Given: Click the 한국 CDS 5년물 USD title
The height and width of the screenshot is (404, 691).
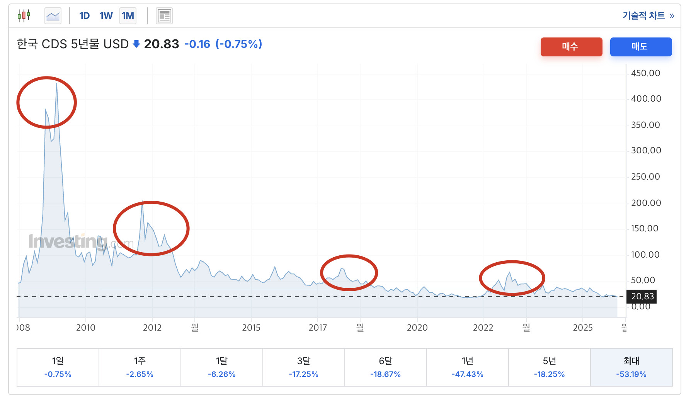Looking at the screenshot, I should tap(73, 44).
